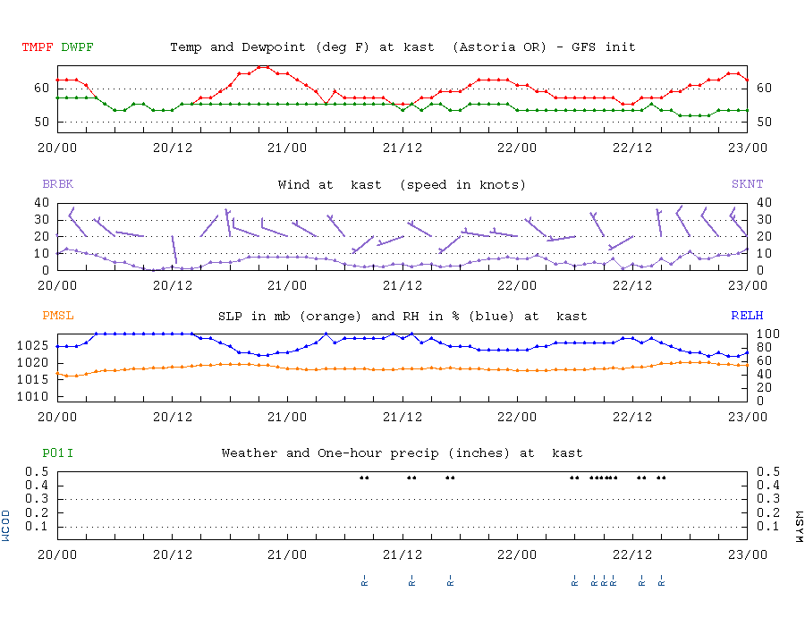The width and height of the screenshot is (805, 626).
Task: Click the Wind at kast chart title
Action: point(402,185)
